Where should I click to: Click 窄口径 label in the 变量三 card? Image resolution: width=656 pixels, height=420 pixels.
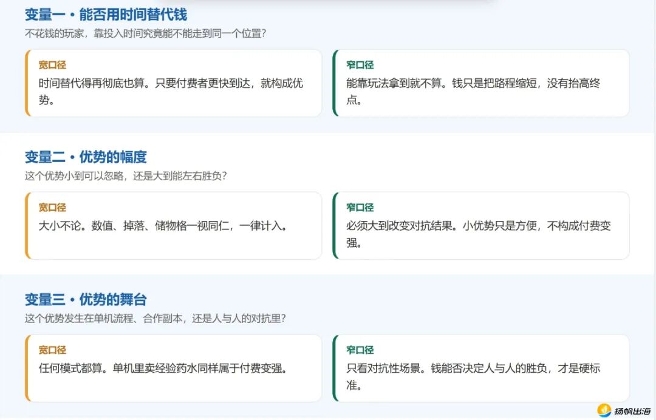point(360,350)
